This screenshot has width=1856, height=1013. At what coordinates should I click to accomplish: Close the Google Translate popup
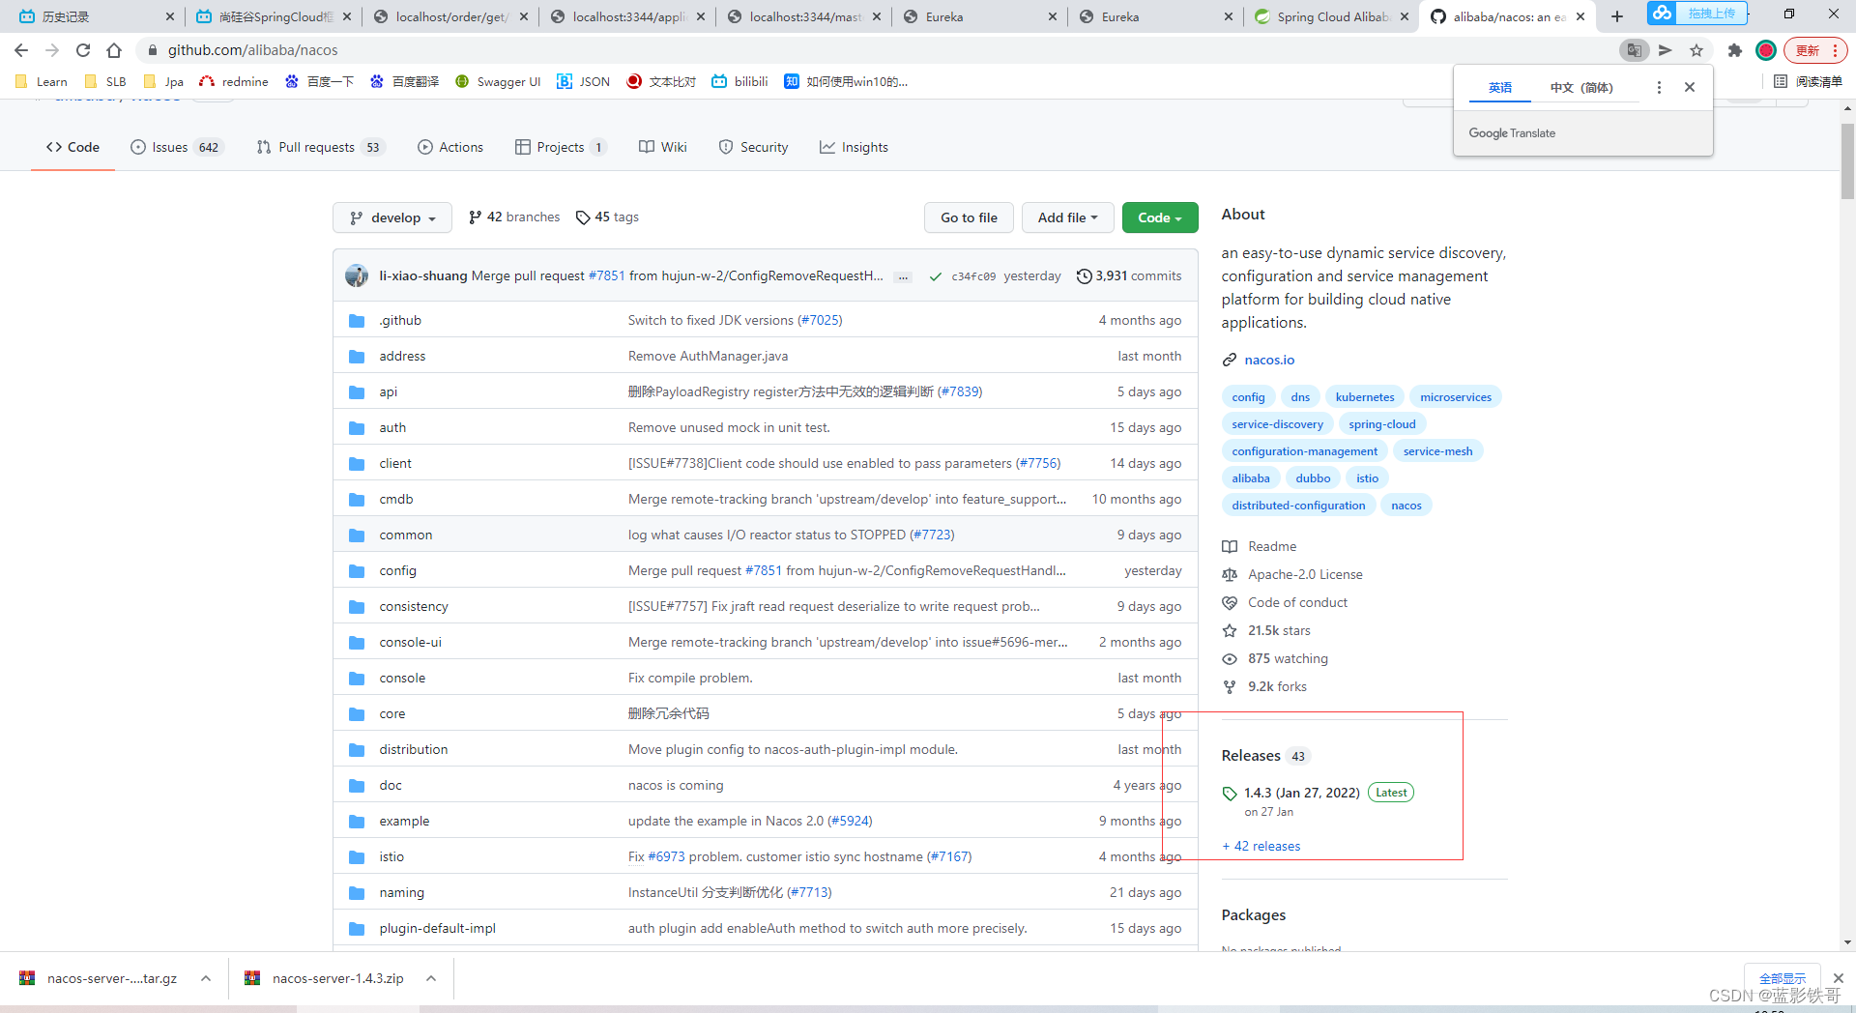[1690, 87]
